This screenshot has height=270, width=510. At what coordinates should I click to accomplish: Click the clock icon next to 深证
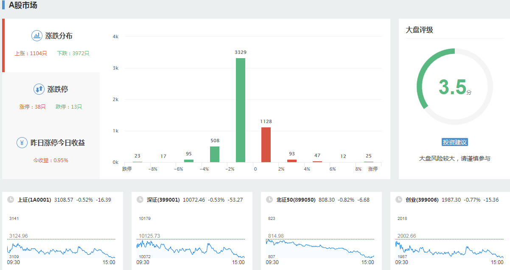[140, 200]
